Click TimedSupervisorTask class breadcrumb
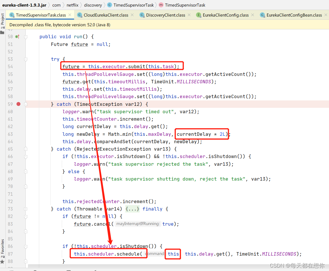This screenshot has height=271, width=329. click(x=133, y=5)
